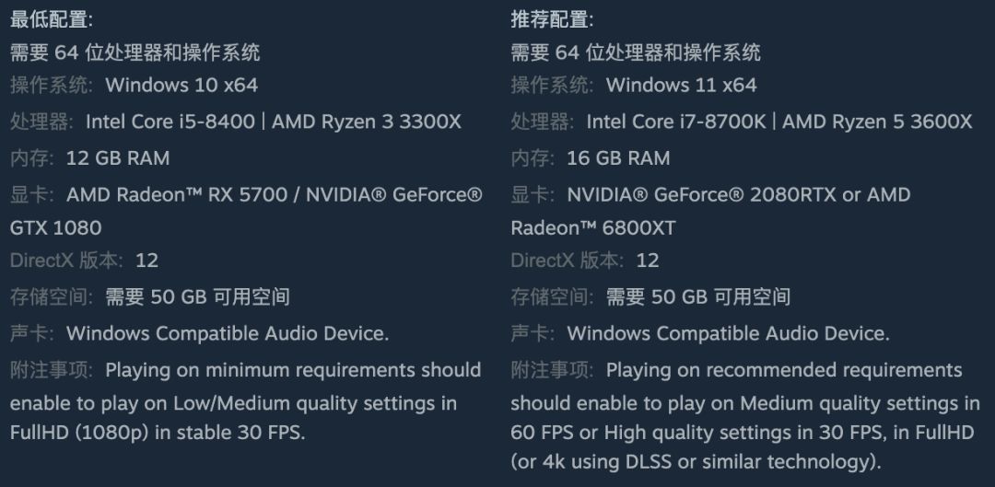
Task: Click the AMD Ryzen 5 3600X text
Action: [x=877, y=122]
